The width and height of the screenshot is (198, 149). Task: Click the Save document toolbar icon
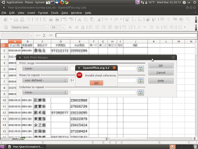(x=22, y=19)
